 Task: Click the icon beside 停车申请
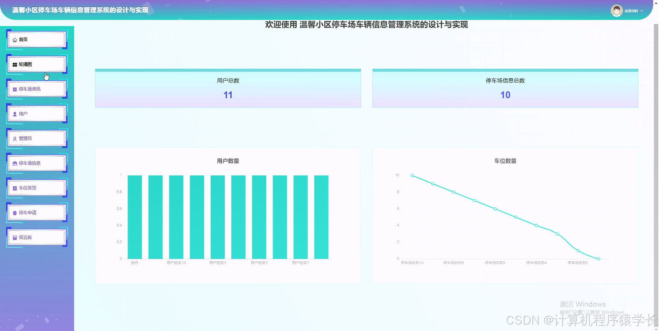tap(15, 213)
